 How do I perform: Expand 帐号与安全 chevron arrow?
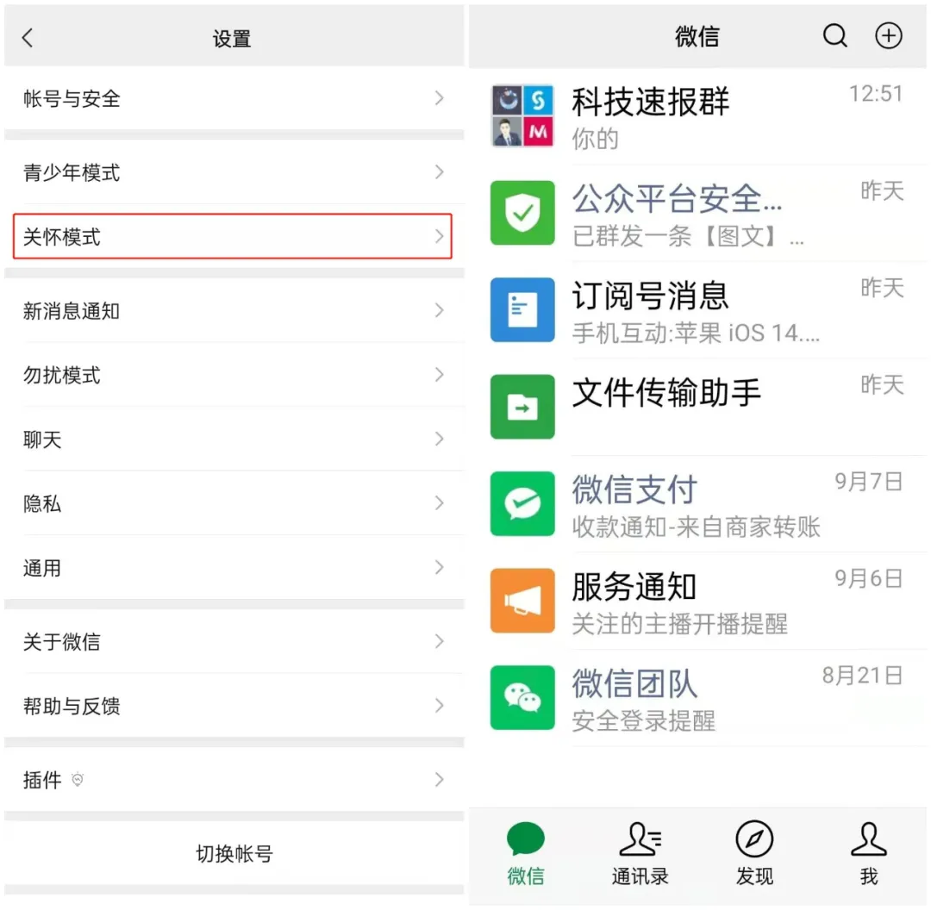pyautogui.click(x=439, y=98)
